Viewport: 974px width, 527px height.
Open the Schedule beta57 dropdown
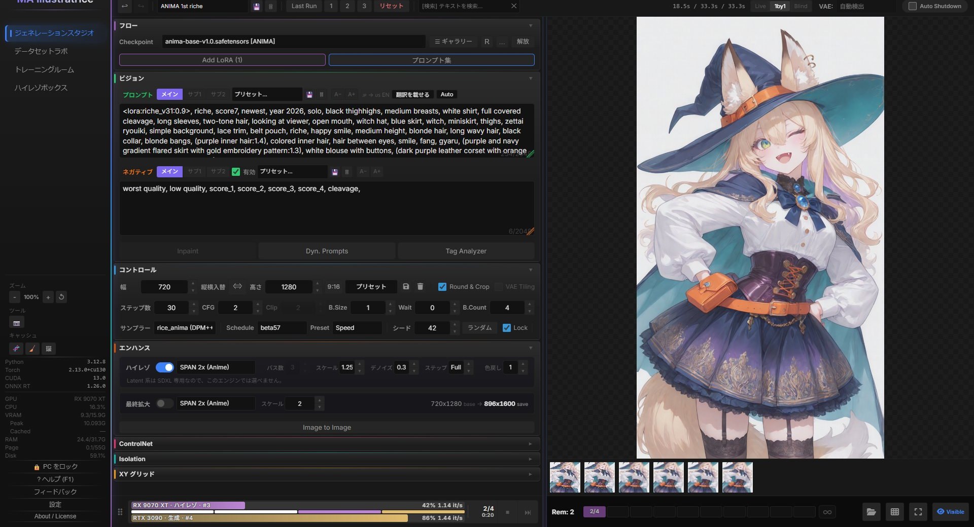point(282,328)
